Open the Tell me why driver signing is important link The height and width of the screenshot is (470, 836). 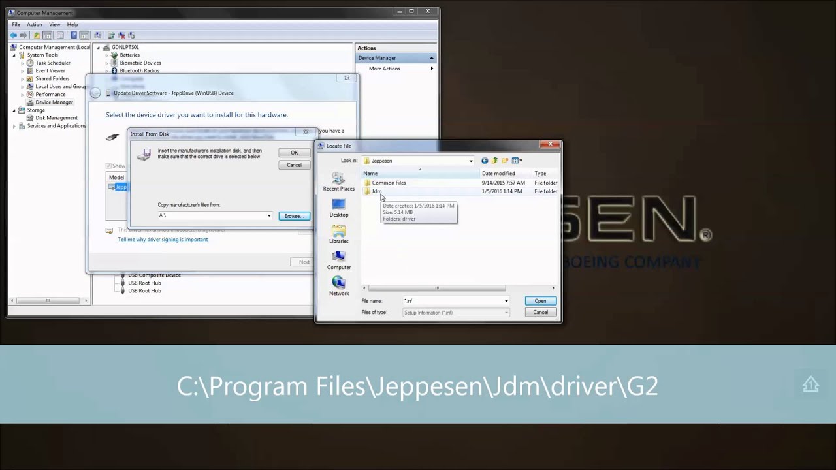click(x=163, y=240)
